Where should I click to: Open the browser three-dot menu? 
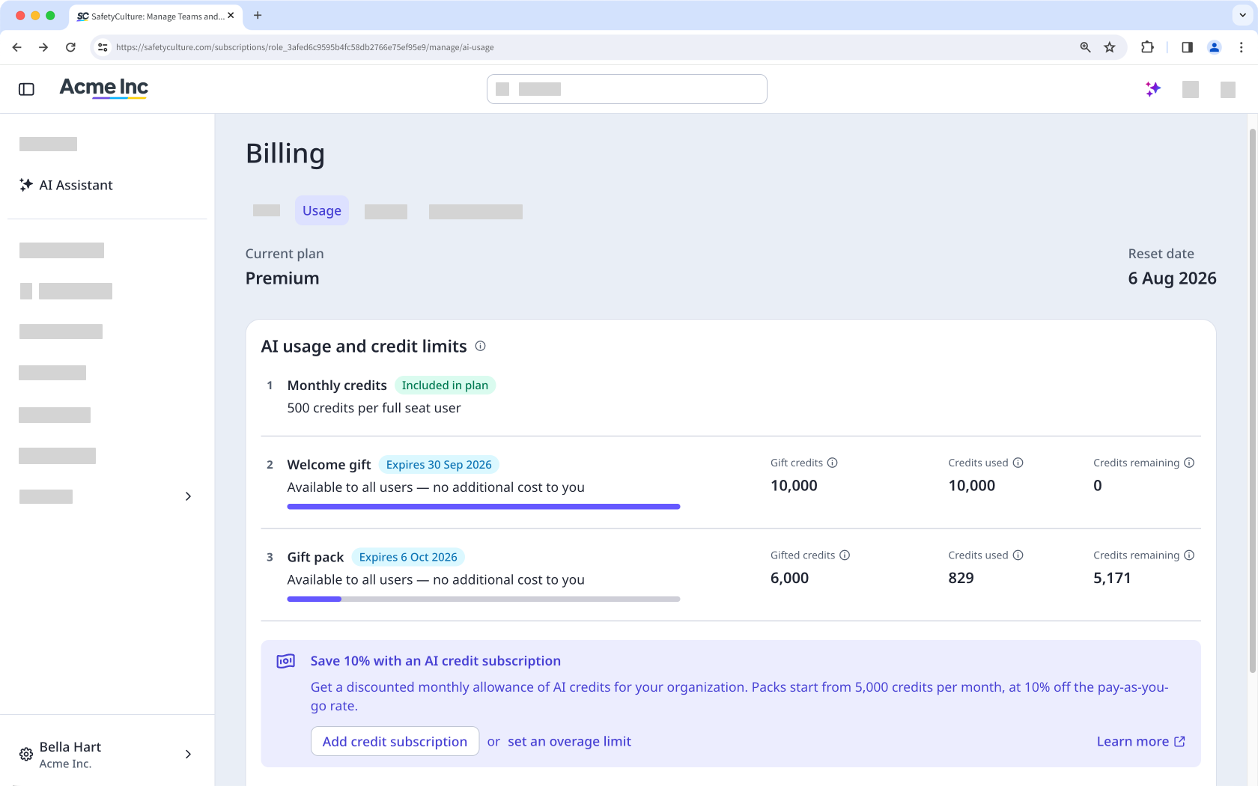pyautogui.click(x=1242, y=47)
